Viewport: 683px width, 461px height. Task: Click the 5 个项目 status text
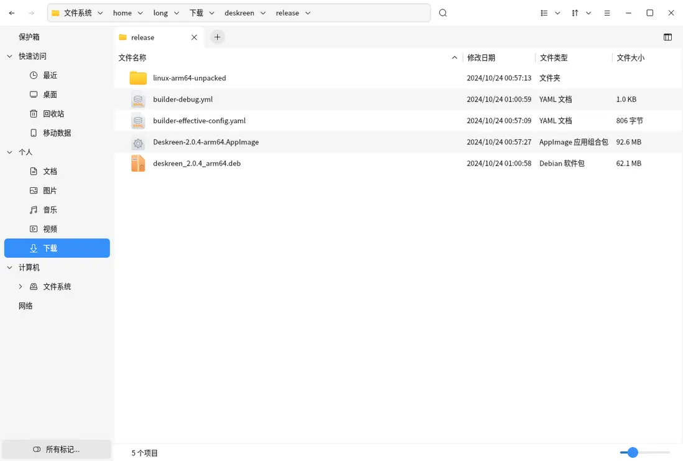pyautogui.click(x=144, y=453)
